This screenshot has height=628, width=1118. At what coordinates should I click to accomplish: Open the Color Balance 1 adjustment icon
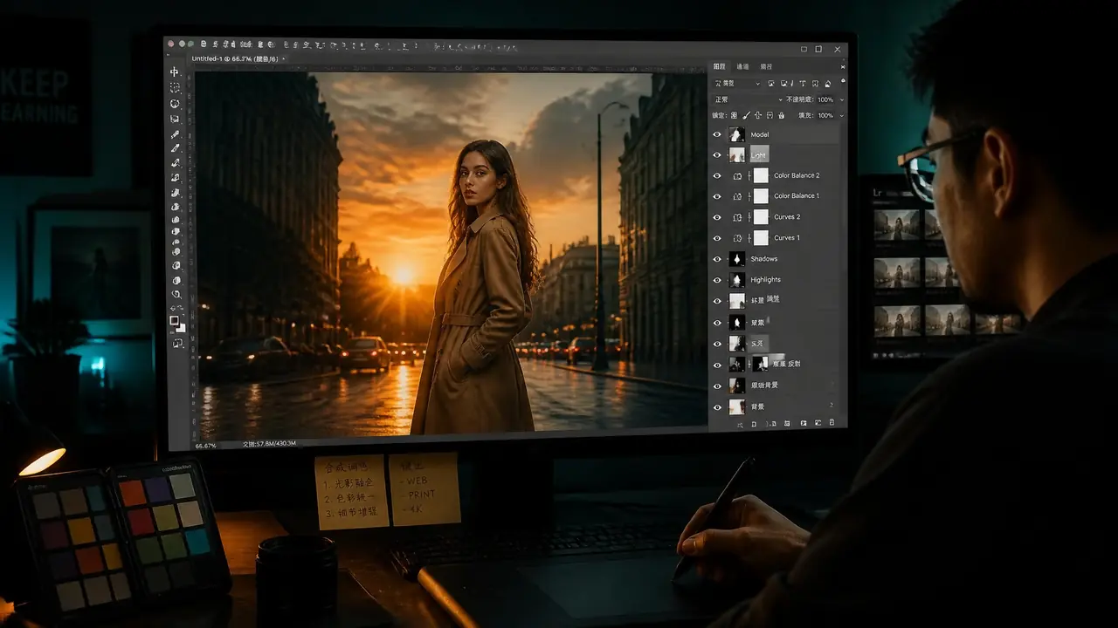point(738,196)
